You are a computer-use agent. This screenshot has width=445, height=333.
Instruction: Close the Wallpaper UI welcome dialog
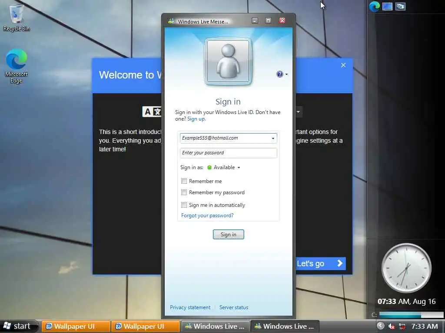click(343, 65)
